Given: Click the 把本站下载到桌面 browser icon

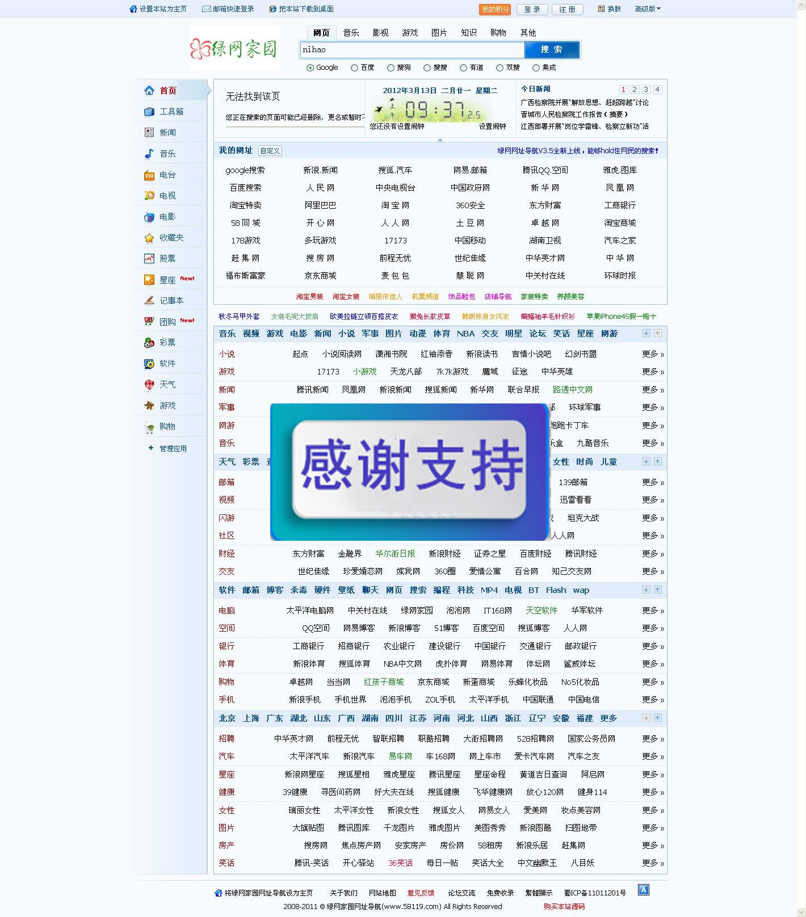Looking at the screenshot, I should click(273, 9).
